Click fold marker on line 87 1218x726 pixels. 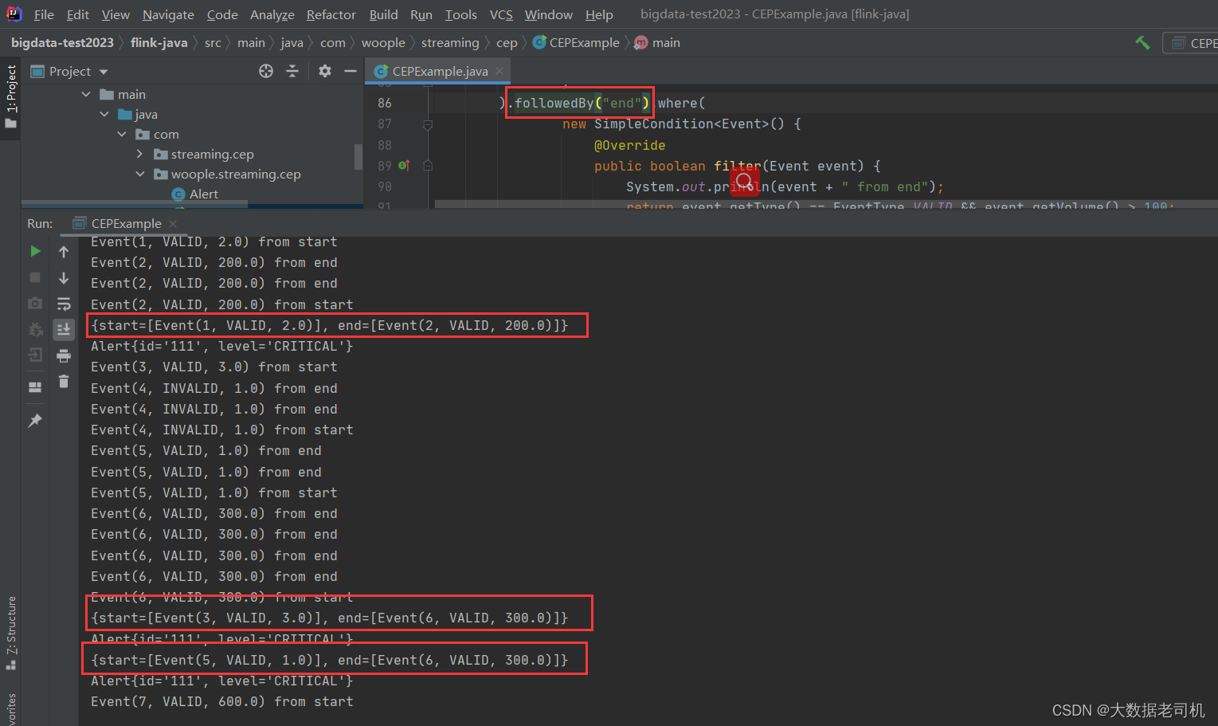[x=428, y=124]
